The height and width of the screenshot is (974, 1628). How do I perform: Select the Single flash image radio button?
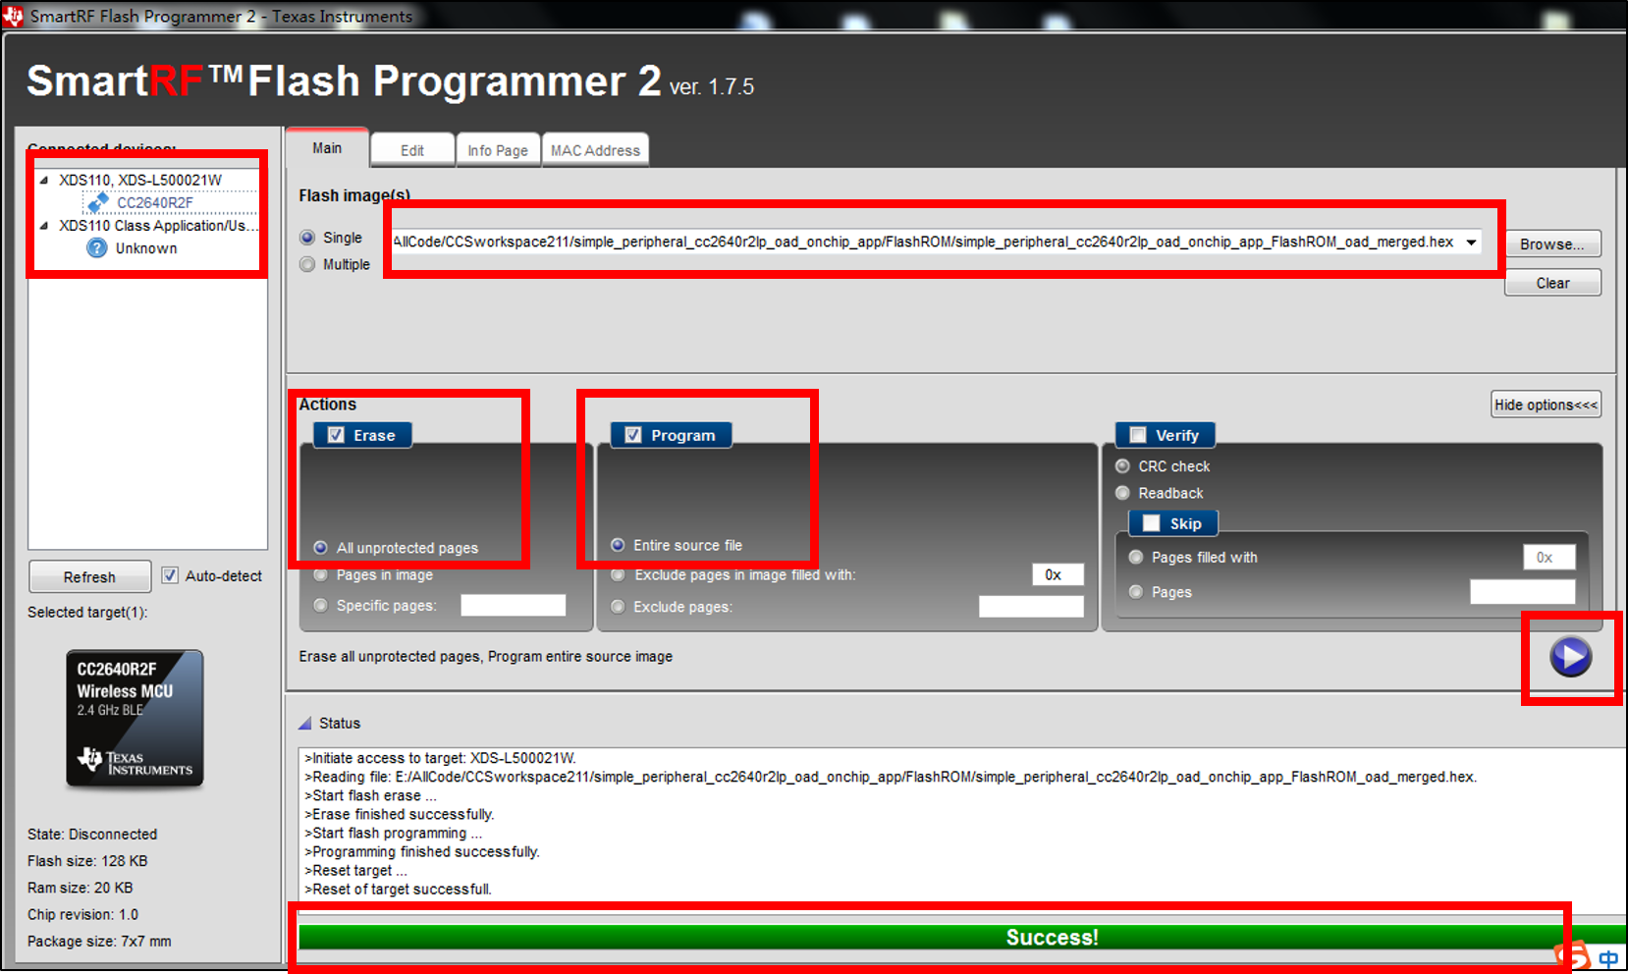pos(307,238)
